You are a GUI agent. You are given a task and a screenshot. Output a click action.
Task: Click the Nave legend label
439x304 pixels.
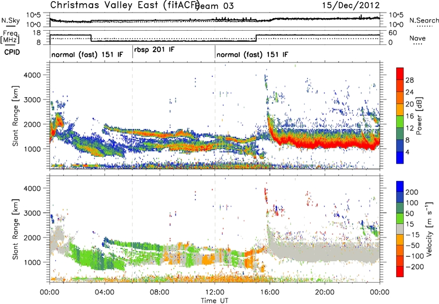[x=418, y=38]
